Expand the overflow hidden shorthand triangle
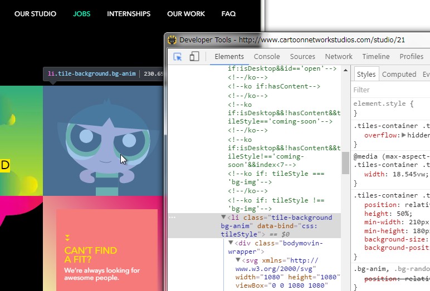 [x=404, y=135]
